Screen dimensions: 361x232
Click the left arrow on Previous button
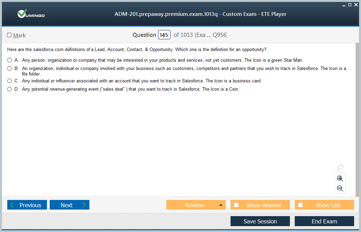(12, 205)
